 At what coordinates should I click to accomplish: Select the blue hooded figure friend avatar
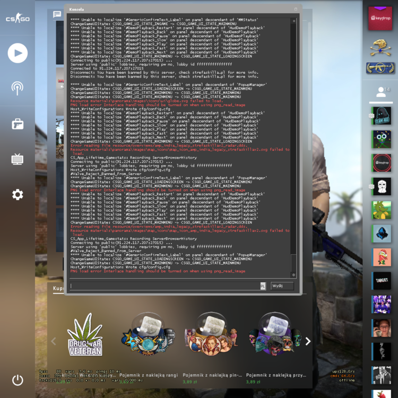click(x=381, y=234)
